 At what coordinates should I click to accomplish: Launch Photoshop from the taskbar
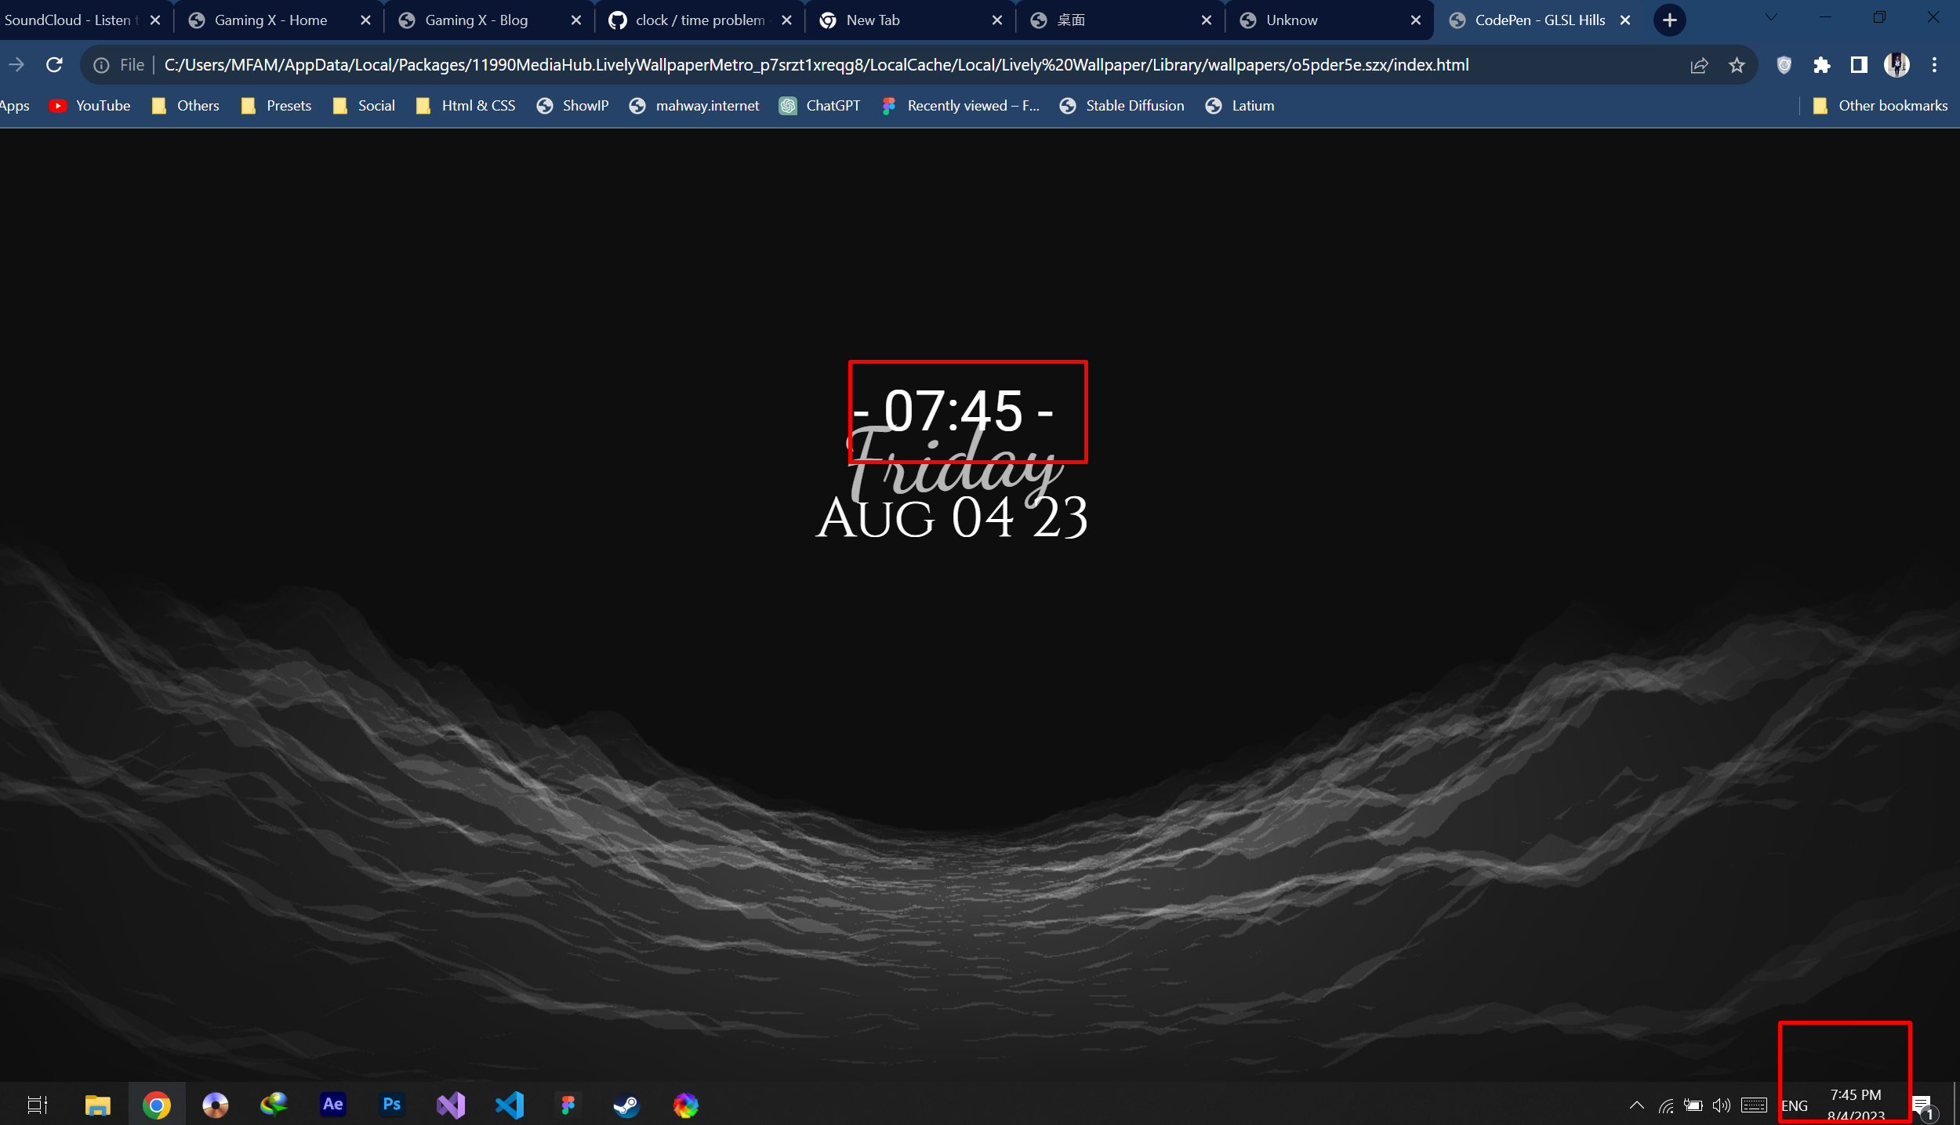[391, 1104]
